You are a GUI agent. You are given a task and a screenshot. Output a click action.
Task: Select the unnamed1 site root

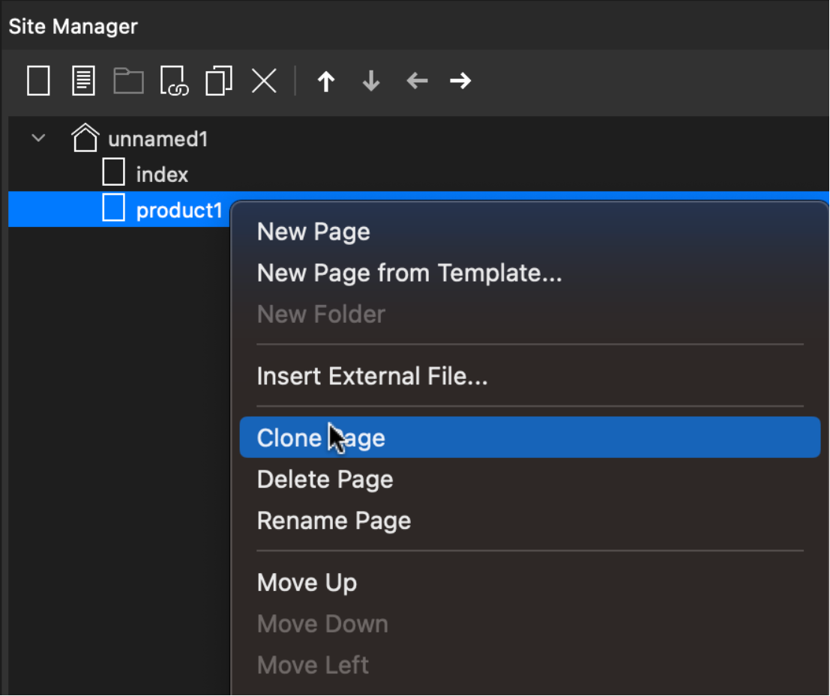pos(157,139)
